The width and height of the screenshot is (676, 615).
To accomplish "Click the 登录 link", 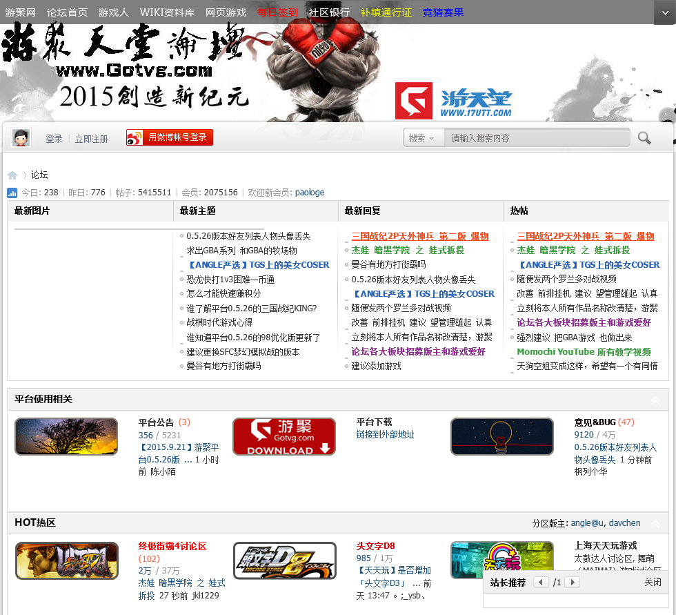I will coord(54,139).
